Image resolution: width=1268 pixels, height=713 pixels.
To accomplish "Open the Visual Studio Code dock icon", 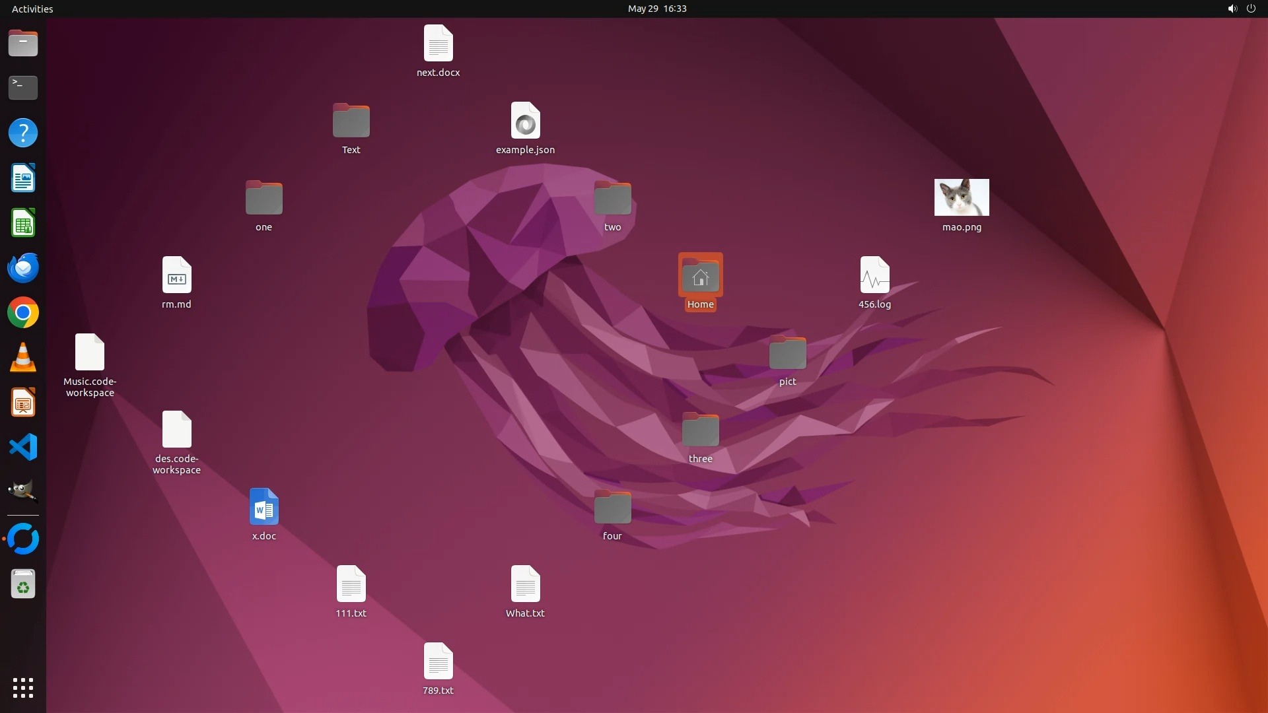I will pyautogui.click(x=23, y=448).
